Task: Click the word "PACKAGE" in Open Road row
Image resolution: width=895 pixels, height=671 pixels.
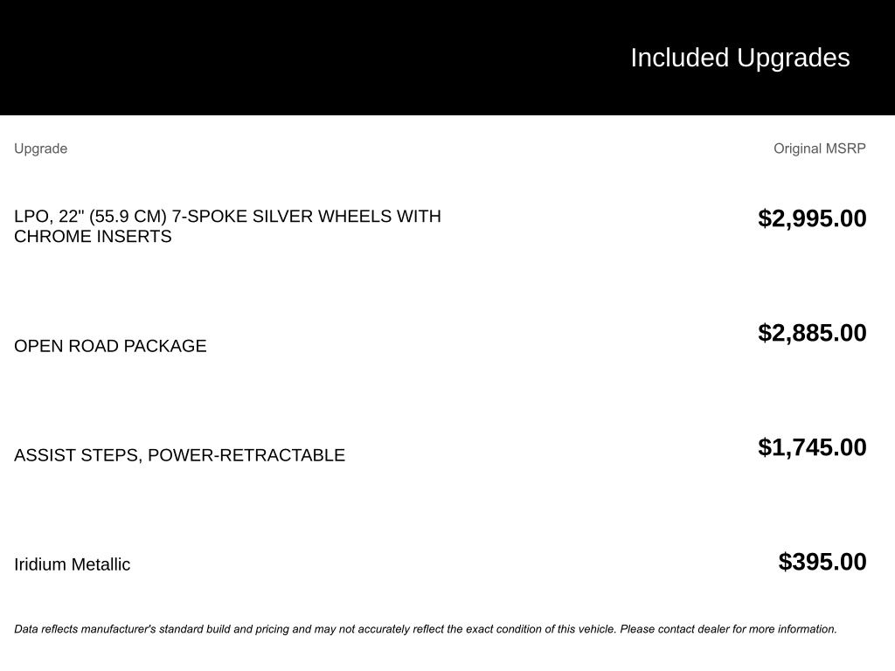Action: pos(165,346)
